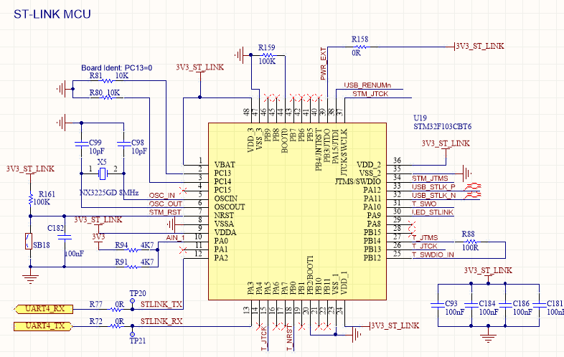
Task: Select resistor R161 symbol
Action: point(31,199)
